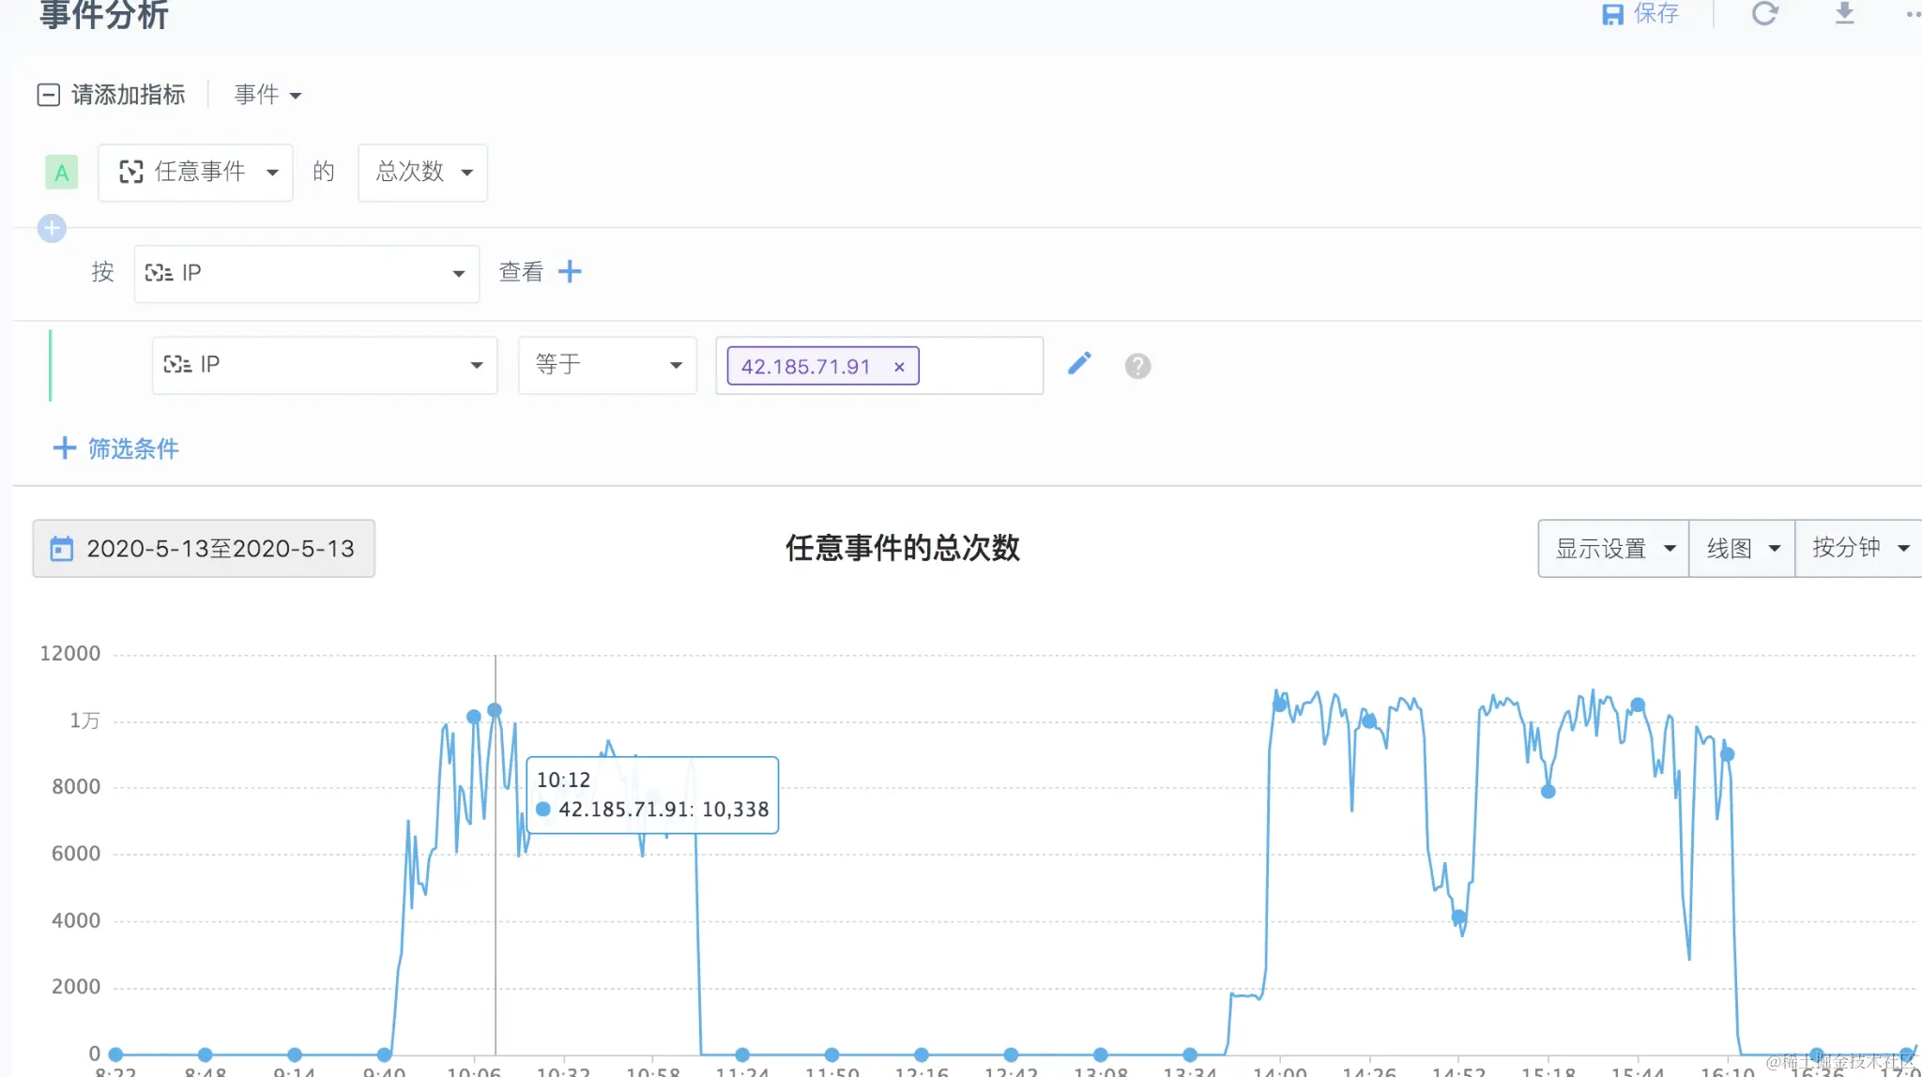Click the download icon
The image size is (1922, 1077).
click(1844, 13)
